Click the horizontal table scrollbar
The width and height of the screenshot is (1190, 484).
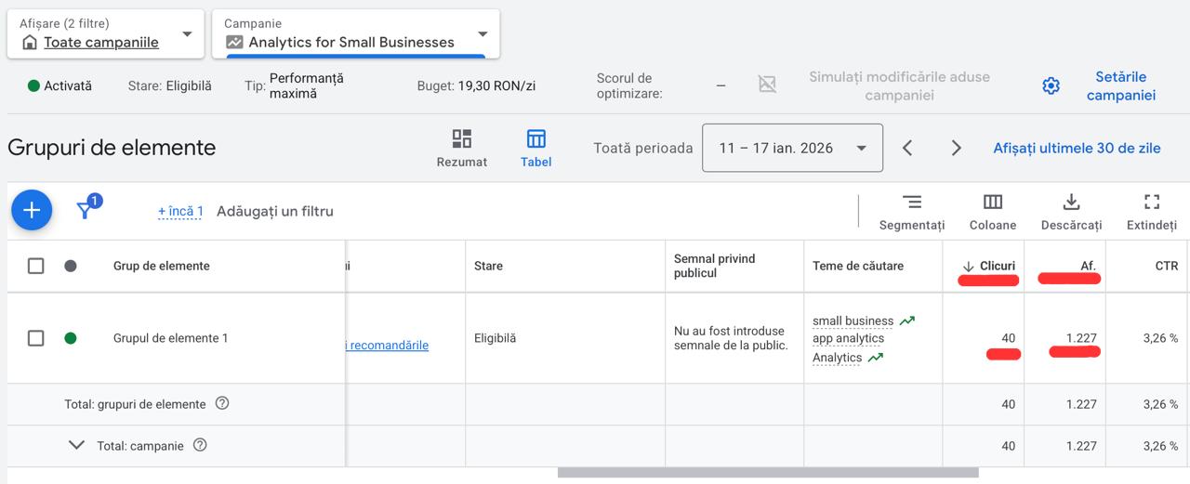pos(768,472)
